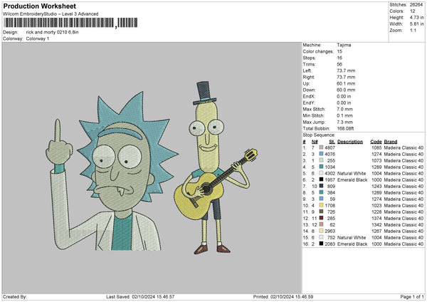Click stitch count 384 in row 8
The width and height of the screenshot is (427, 302).
[331, 193]
